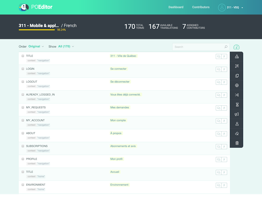
Task: Open comments for the MY_REQUESTS row
Action: (219, 108)
